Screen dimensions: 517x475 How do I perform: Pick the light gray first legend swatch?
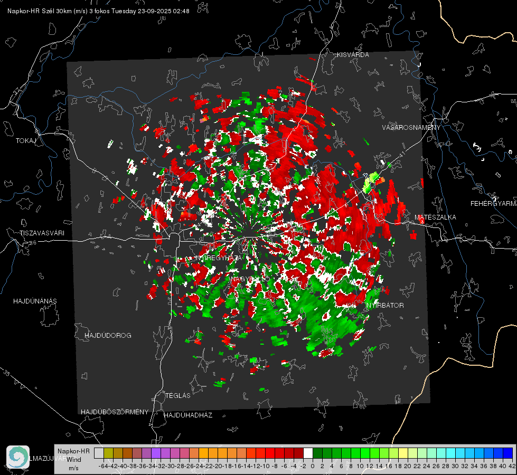[x=99, y=453]
